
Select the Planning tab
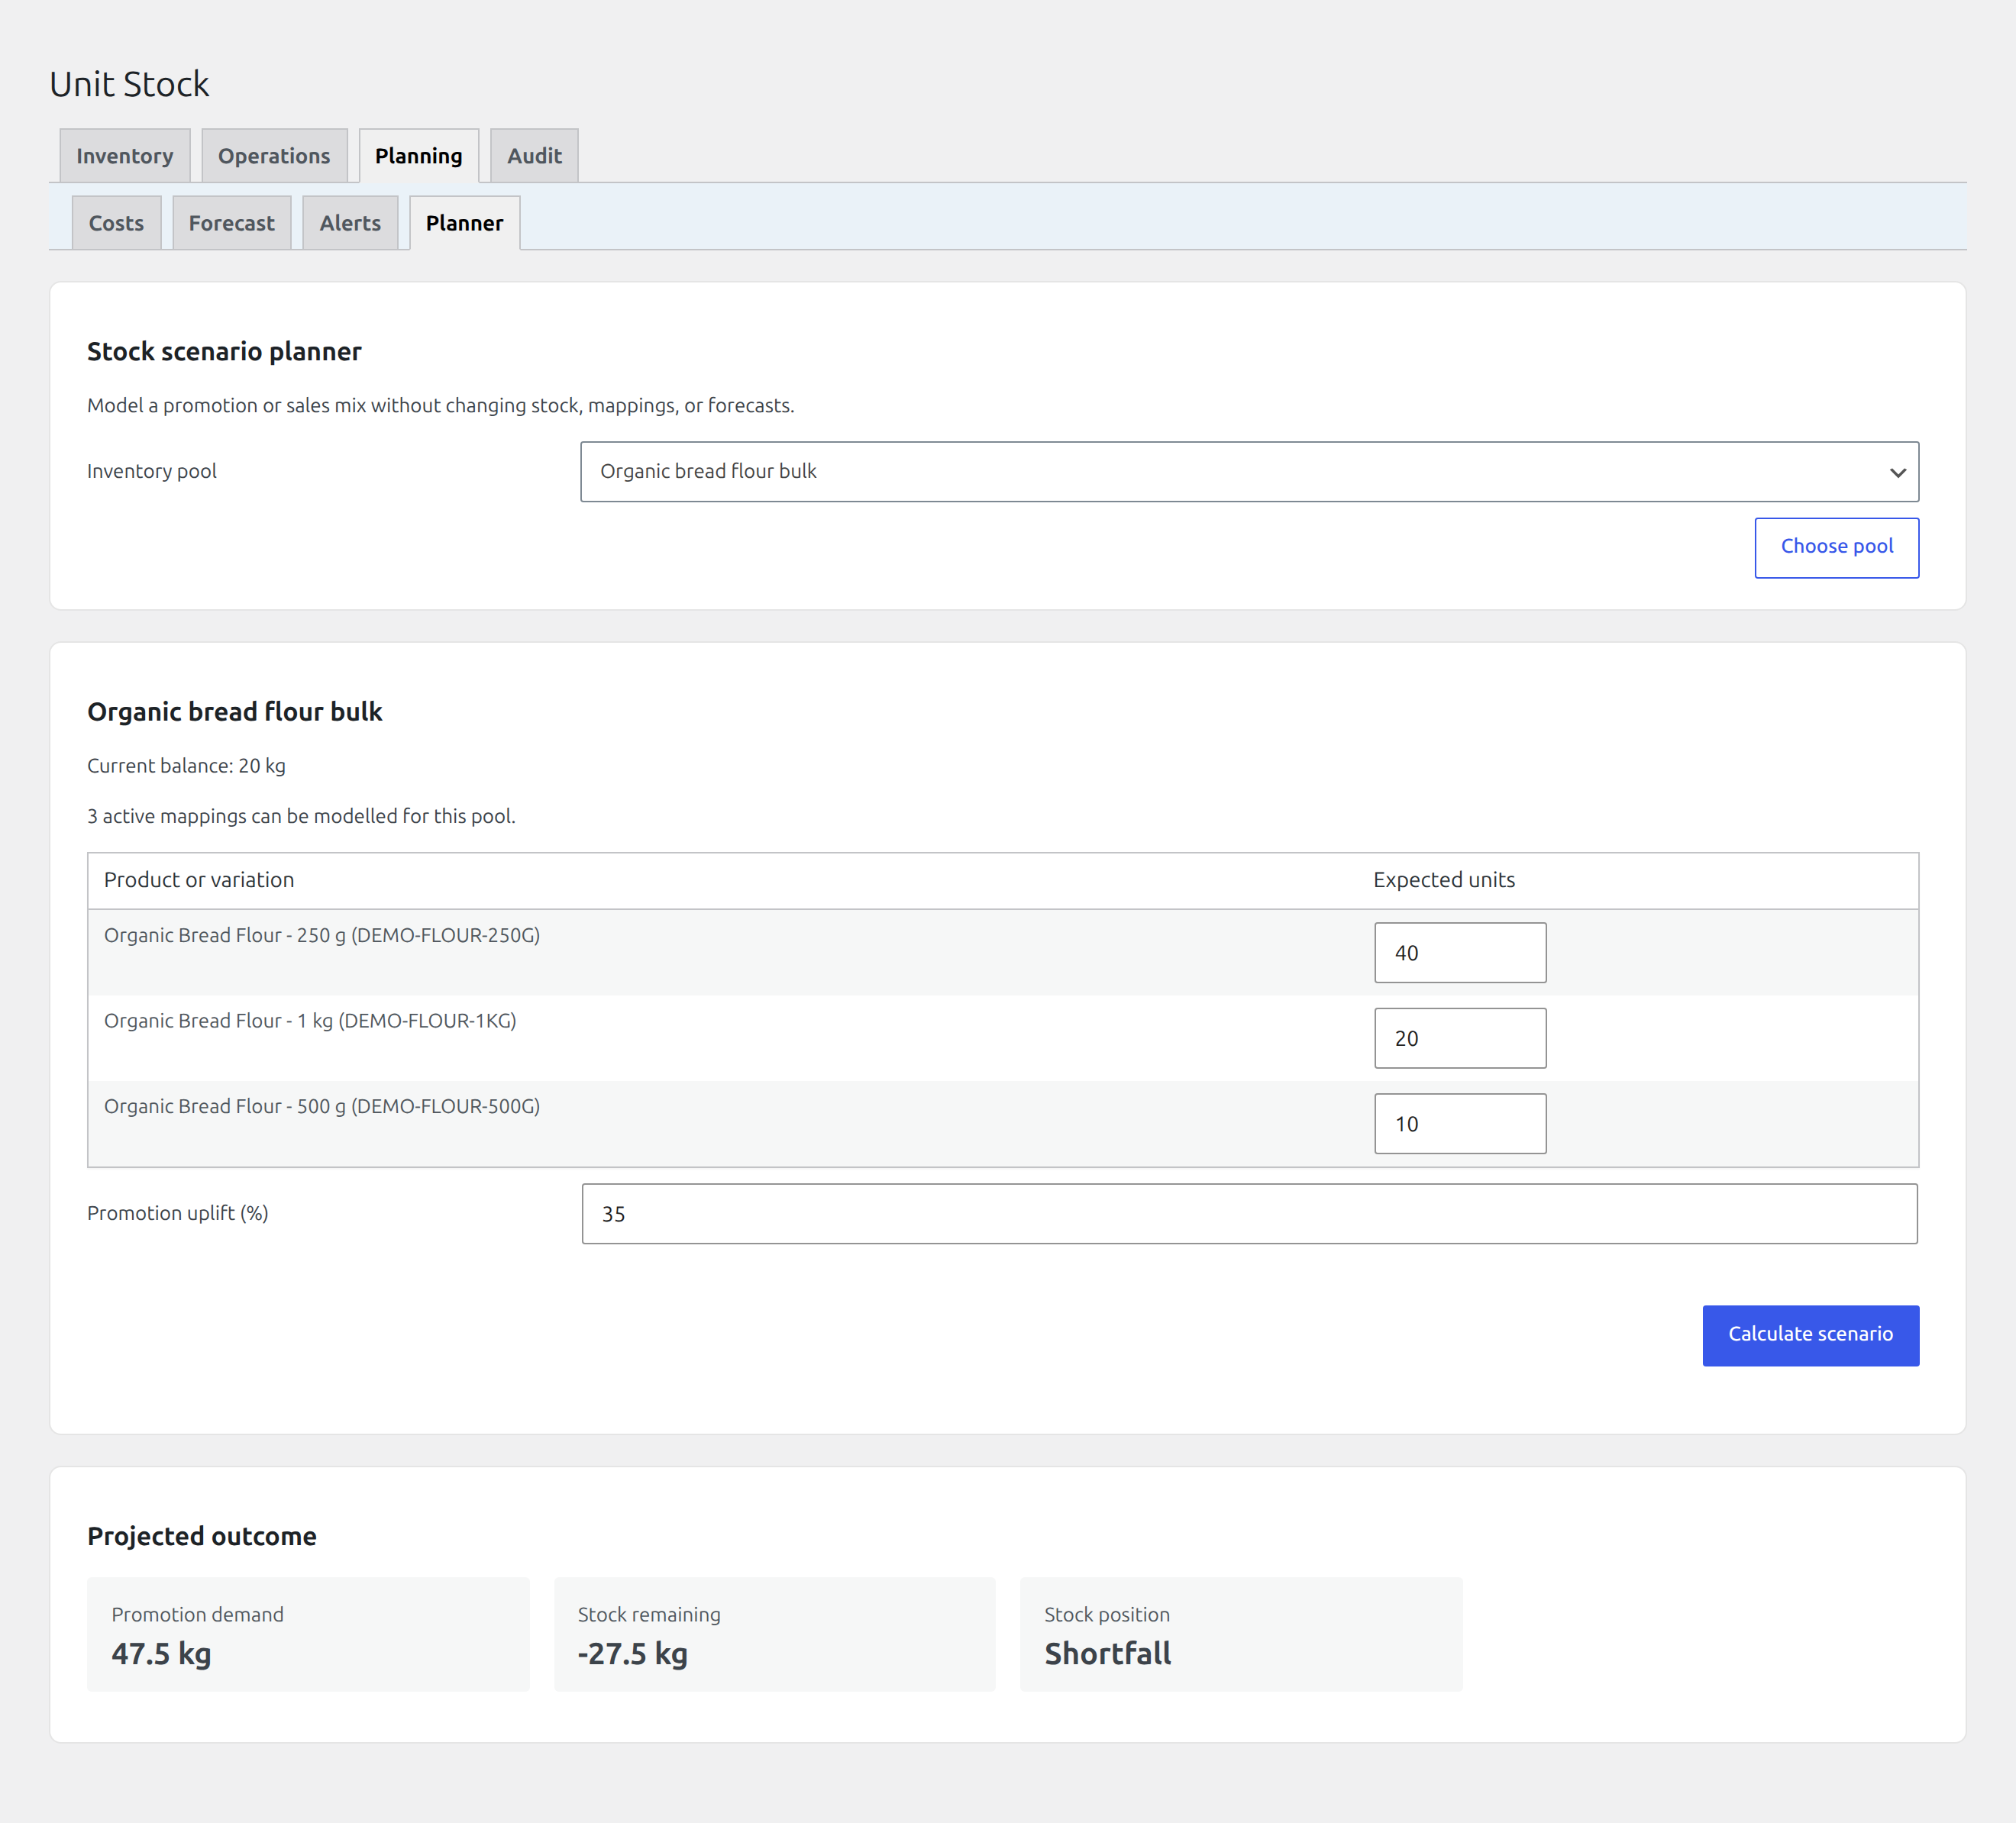click(x=419, y=156)
